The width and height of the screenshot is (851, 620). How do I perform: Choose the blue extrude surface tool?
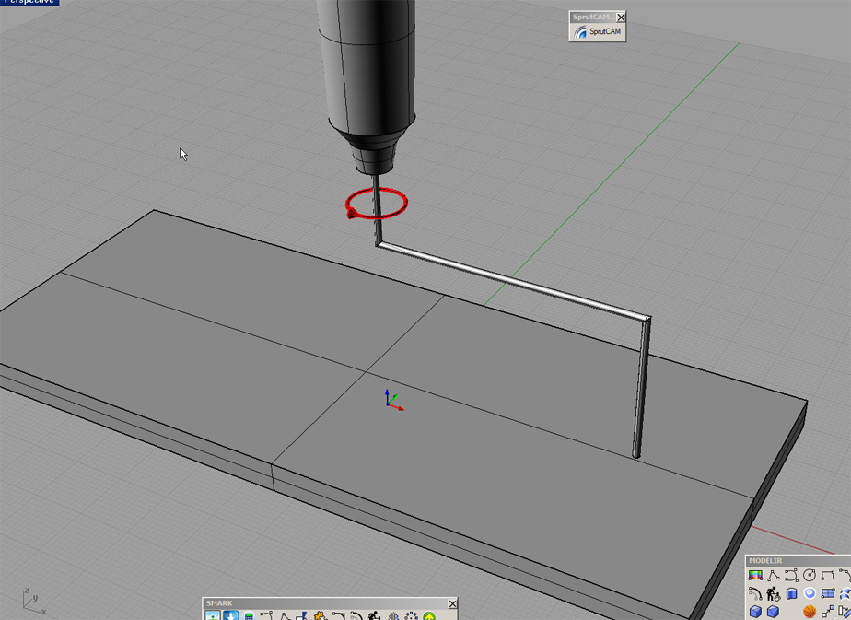(791, 594)
